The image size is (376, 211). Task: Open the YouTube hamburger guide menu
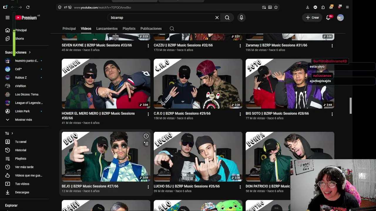pos(8,18)
